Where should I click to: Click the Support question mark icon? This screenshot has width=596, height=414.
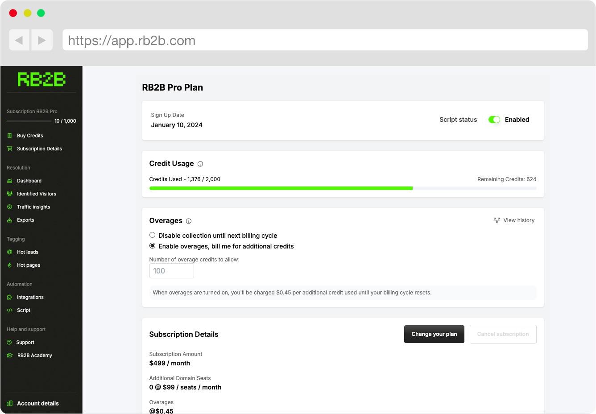click(x=10, y=342)
